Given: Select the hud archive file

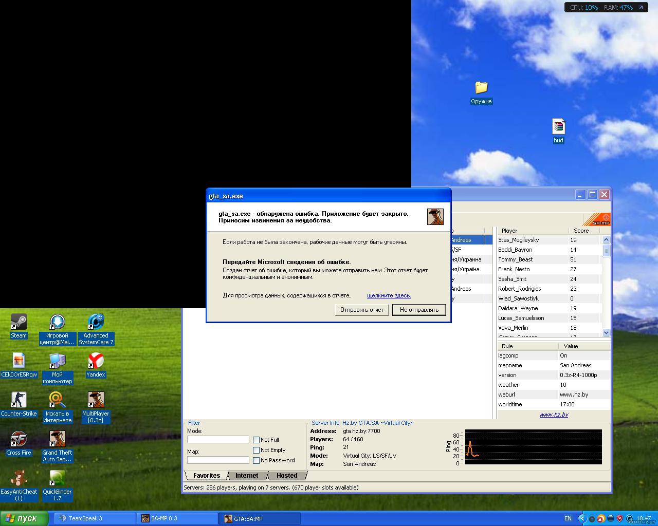Looking at the screenshot, I should (558, 131).
